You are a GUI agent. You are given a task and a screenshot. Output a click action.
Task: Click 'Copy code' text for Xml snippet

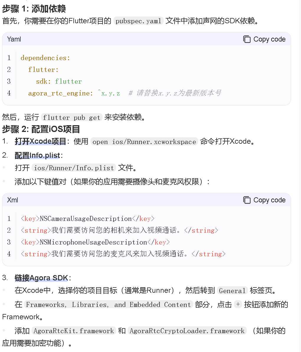click(x=269, y=200)
